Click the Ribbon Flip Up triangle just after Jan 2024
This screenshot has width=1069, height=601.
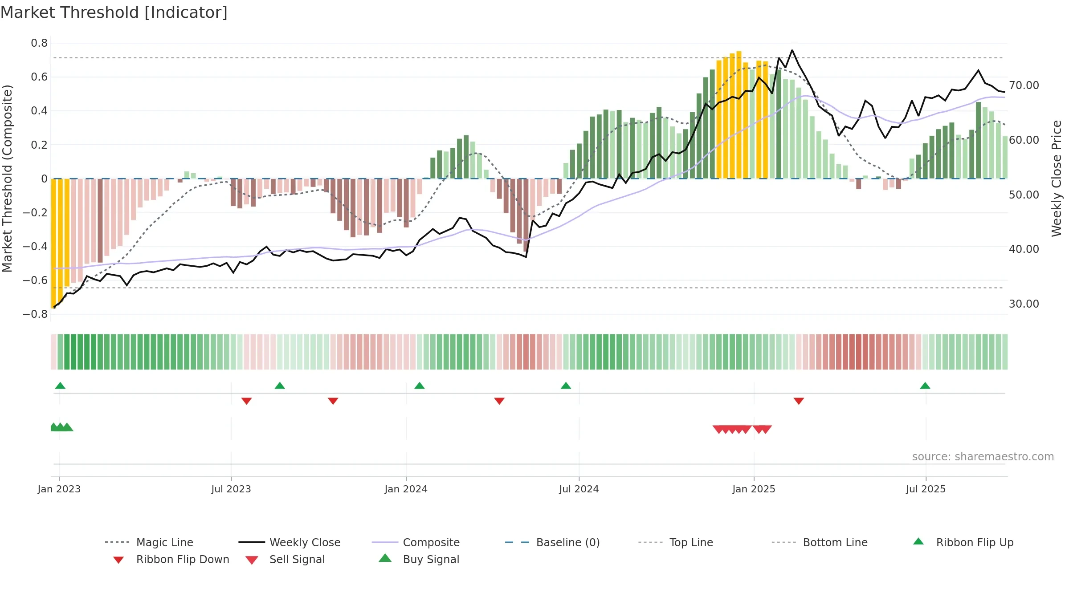pos(420,386)
